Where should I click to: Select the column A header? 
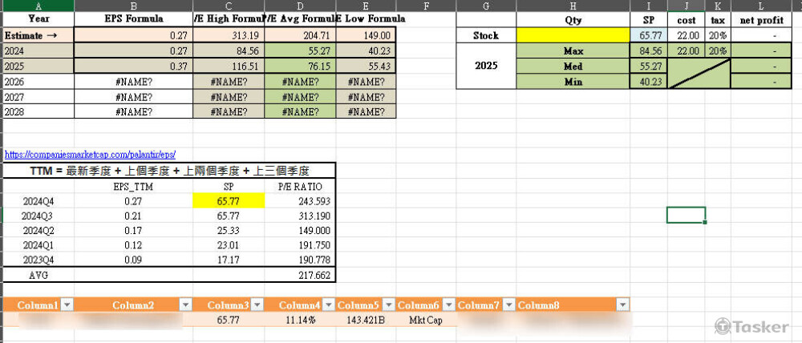pyautogui.click(x=38, y=6)
